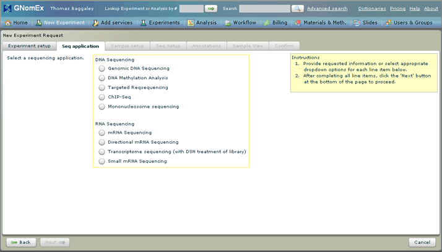This screenshot has width=442, height=252.
Task: Open the About link
Action: pyautogui.click(x=431, y=9)
